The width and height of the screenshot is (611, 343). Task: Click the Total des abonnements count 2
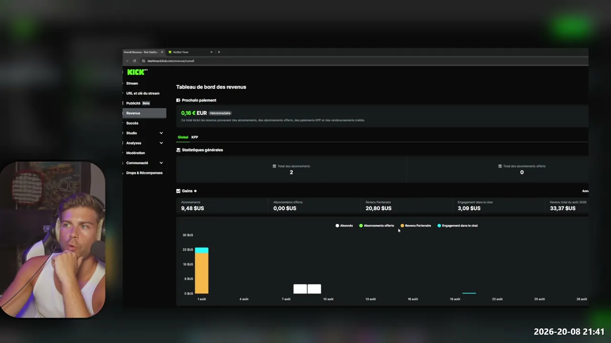point(291,172)
